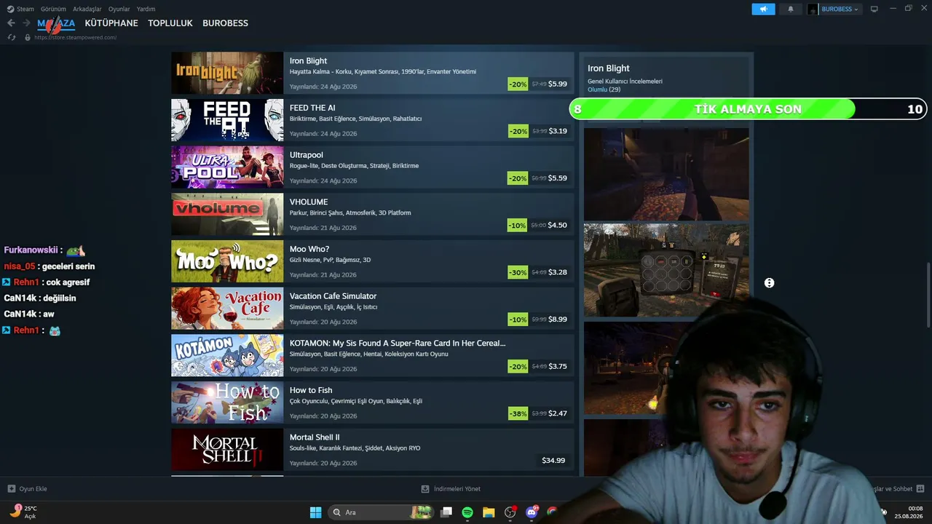Screen dimensions: 932x524
Task: Open the Vacation Cafe Simulator listing
Action: (373, 309)
